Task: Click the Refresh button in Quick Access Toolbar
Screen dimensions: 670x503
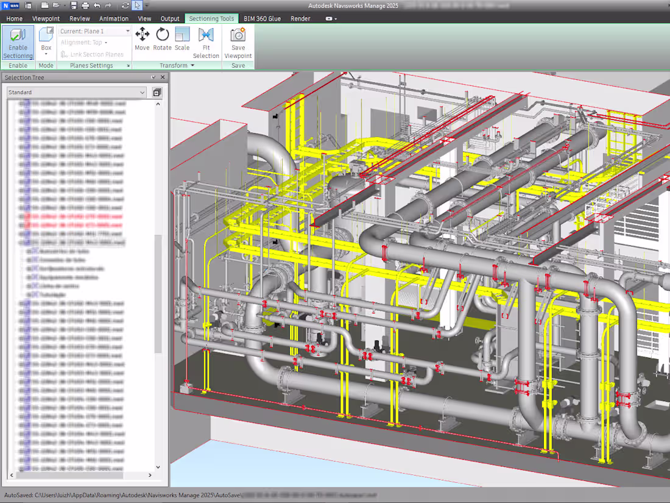Action: (x=125, y=5)
